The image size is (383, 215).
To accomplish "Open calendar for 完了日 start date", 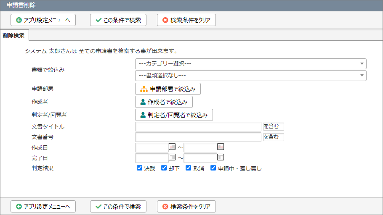I will pyautogui.click(x=172, y=157).
